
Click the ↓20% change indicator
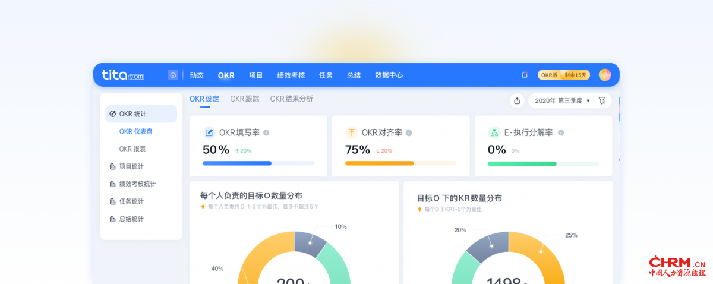(384, 151)
